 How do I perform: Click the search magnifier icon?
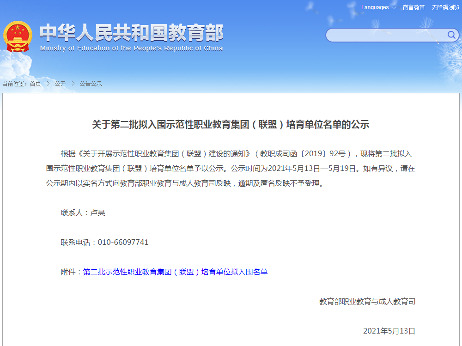coord(452,35)
